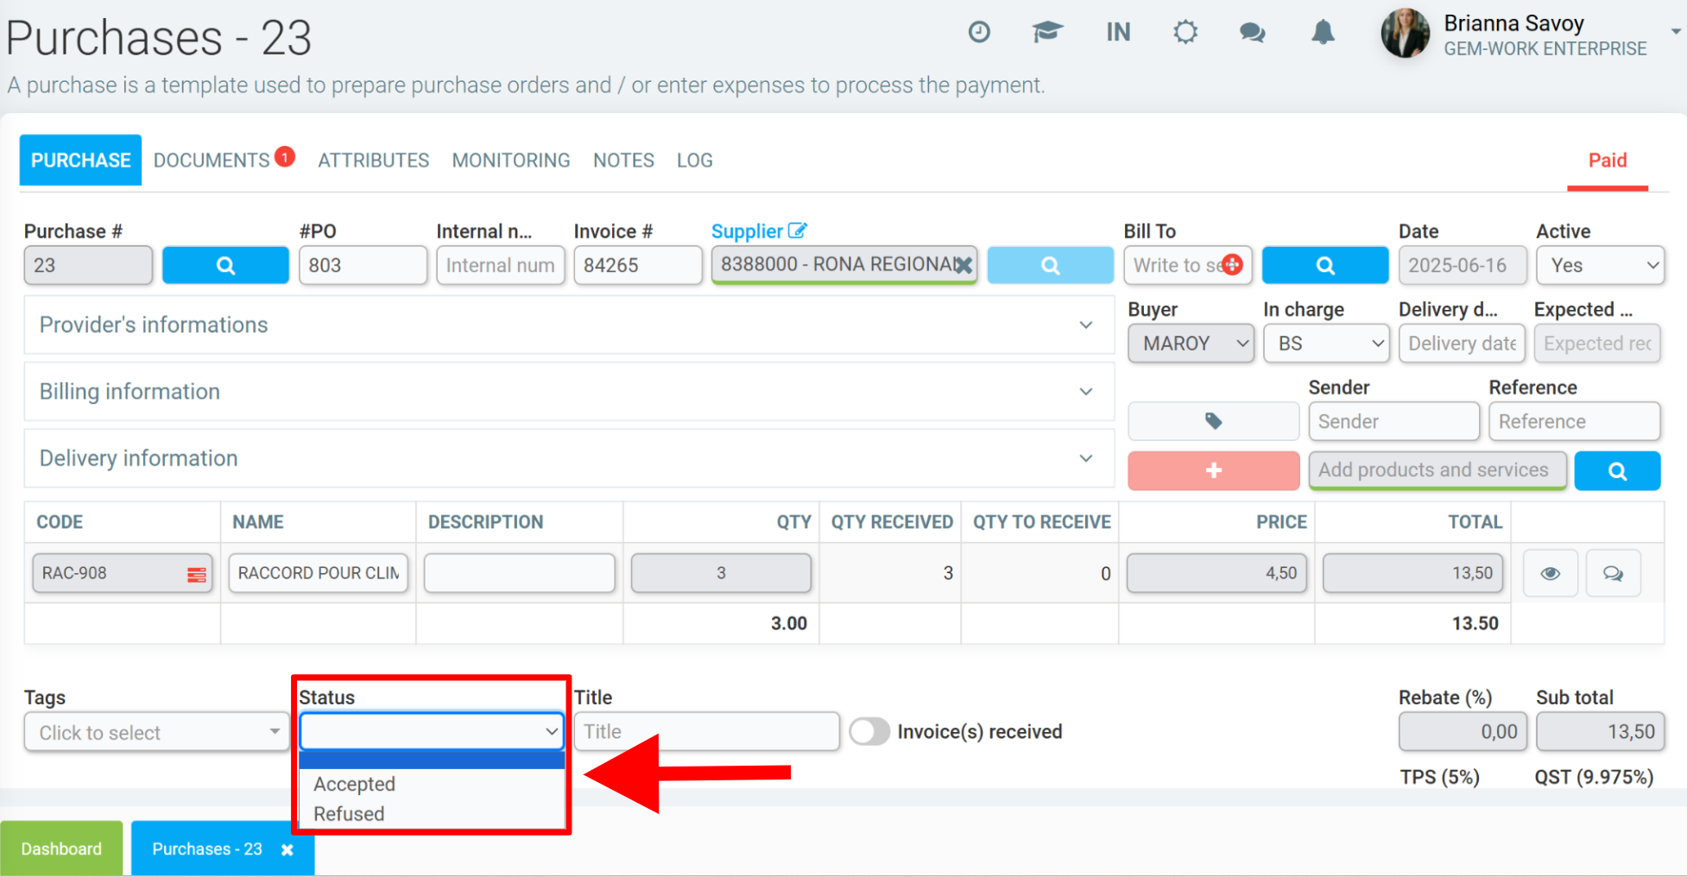
Task: Click Add products and services field
Action: point(1437,470)
